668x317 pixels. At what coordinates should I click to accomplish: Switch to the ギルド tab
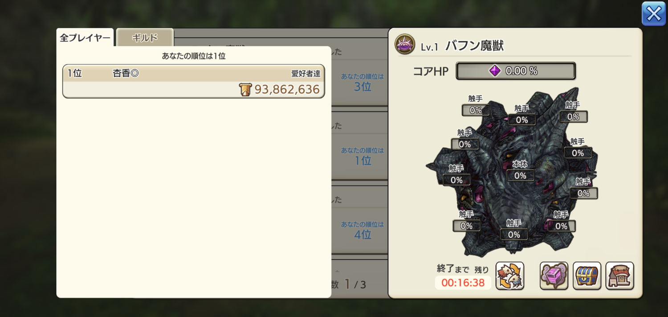coord(145,38)
